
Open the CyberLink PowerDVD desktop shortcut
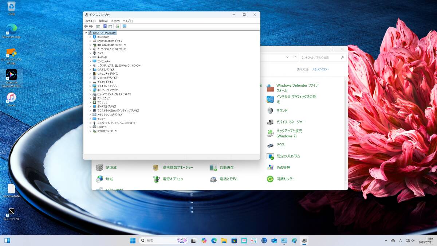pyautogui.click(x=12, y=78)
